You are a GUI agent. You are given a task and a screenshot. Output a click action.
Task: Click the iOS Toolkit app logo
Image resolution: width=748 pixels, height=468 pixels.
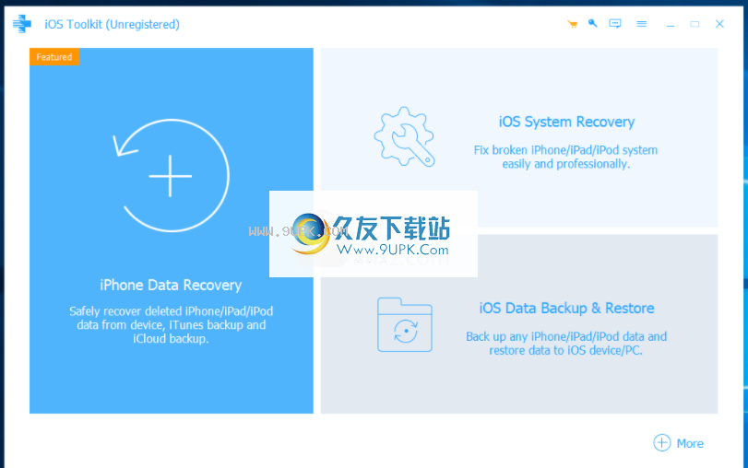(x=22, y=24)
